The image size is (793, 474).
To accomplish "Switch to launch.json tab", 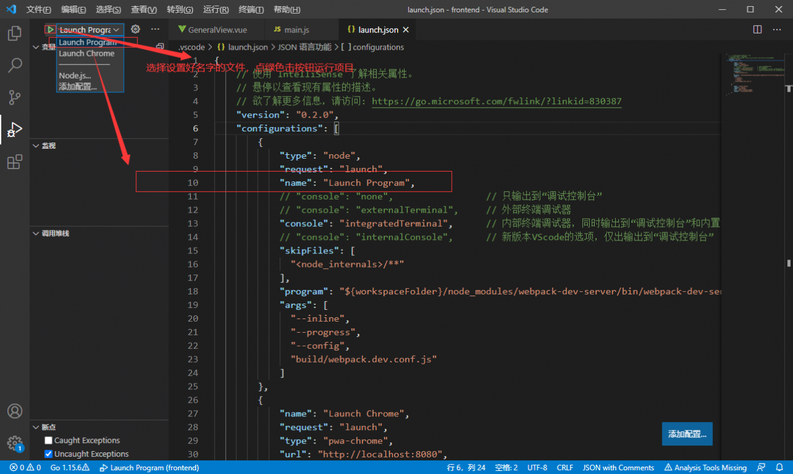I will 377,30.
